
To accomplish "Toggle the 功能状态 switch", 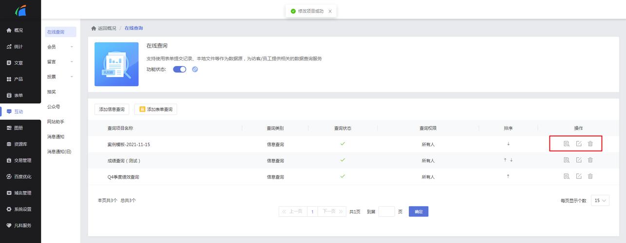I will (x=180, y=69).
